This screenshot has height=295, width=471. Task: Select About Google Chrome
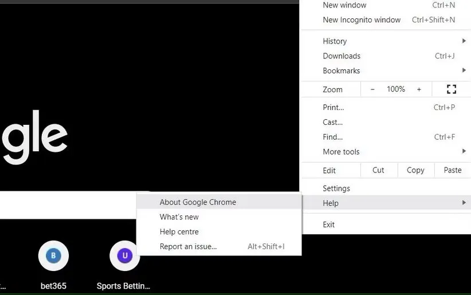click(x=198, y=202)
